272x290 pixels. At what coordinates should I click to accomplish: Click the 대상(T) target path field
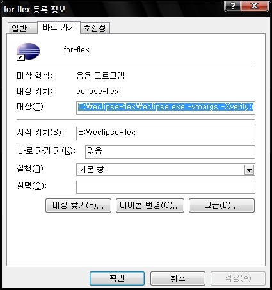click(x=166, y=108)
